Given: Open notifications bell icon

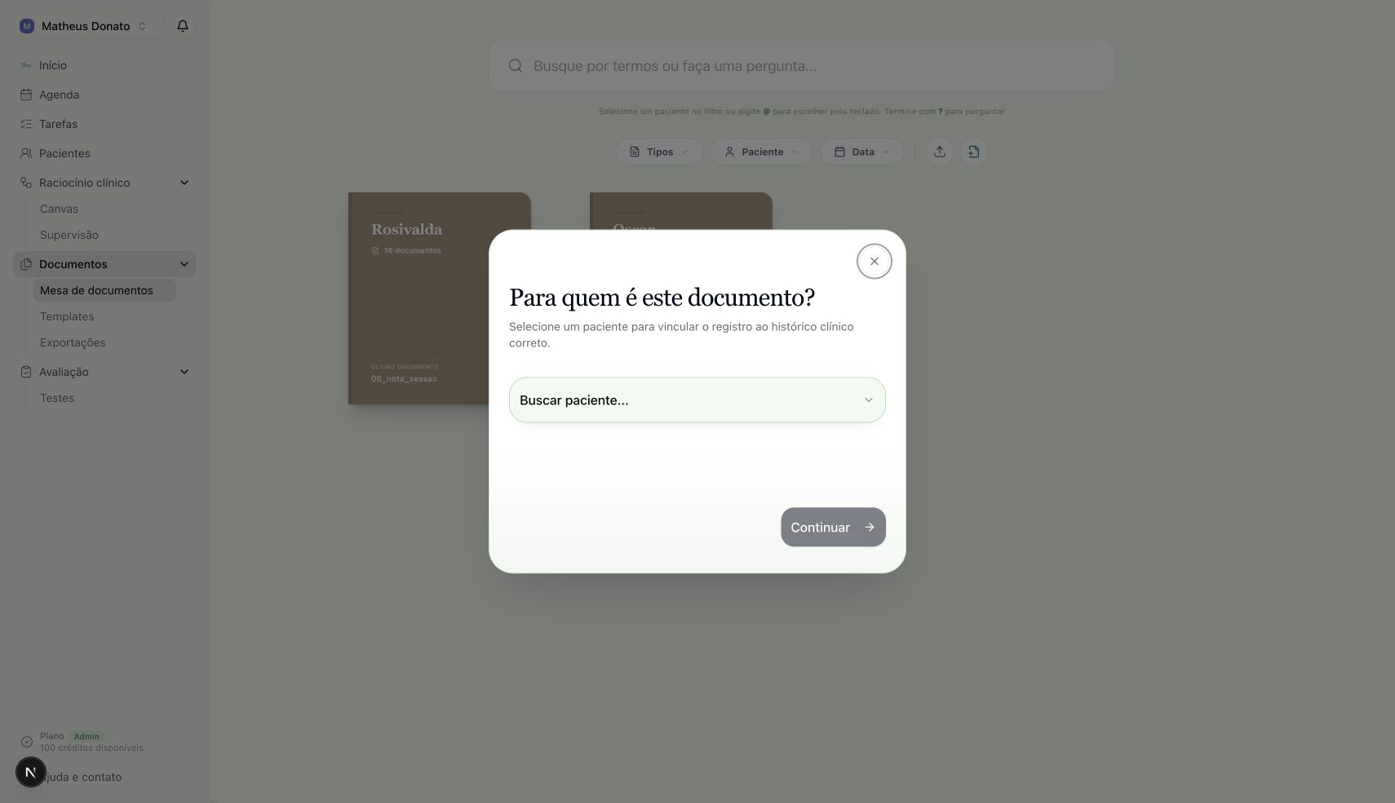Looking at the screenshot, I should [183, 26].
